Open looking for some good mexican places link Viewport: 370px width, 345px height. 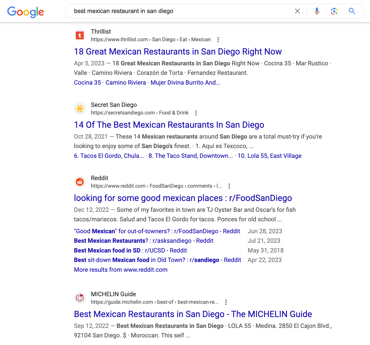pos(183,198)
